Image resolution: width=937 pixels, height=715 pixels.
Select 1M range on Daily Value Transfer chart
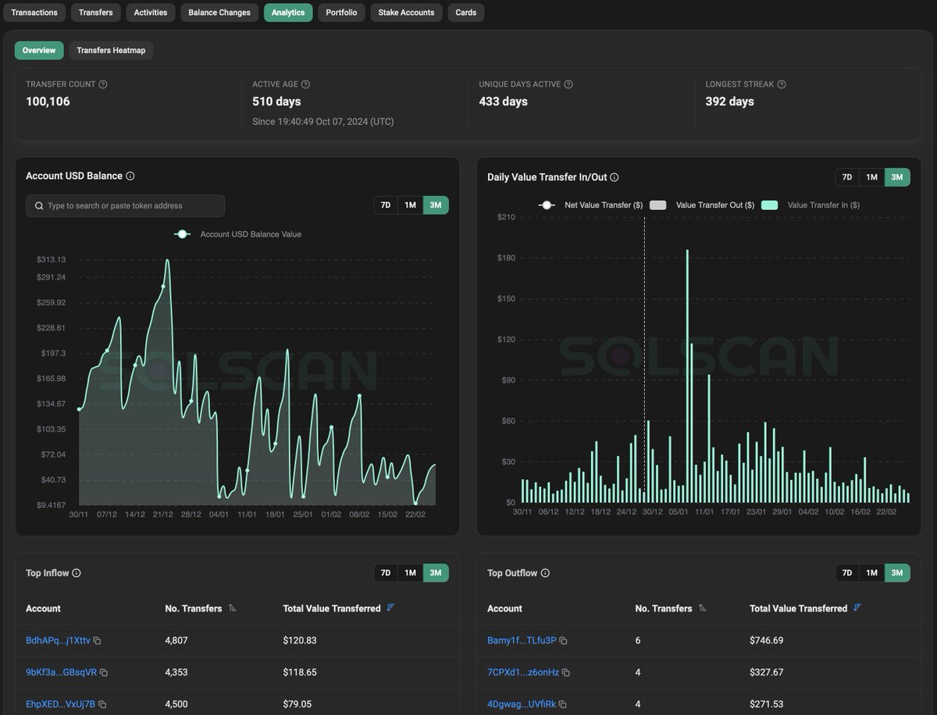click(x=871, y=177)
